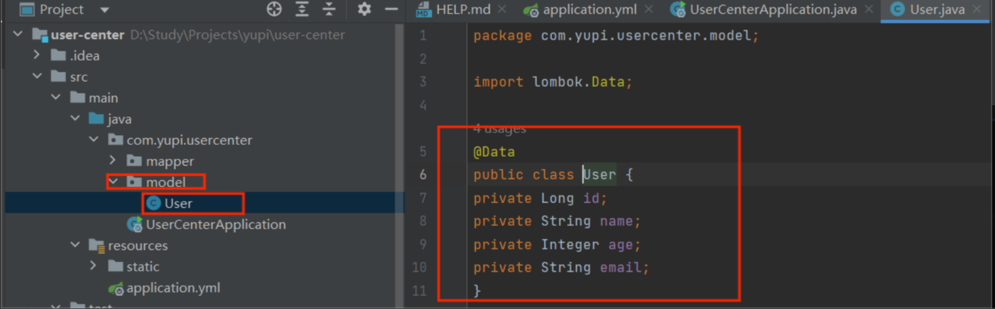
Task: Switch to the HELP.md tab
Action: point(462,10)
